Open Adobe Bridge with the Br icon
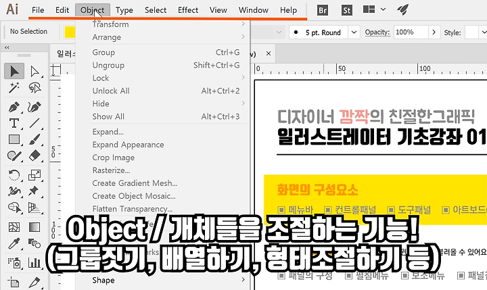 click(323, 10)
